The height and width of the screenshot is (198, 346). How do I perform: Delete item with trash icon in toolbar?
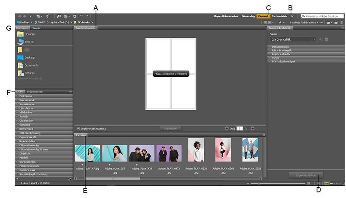[x=342, y=23]
